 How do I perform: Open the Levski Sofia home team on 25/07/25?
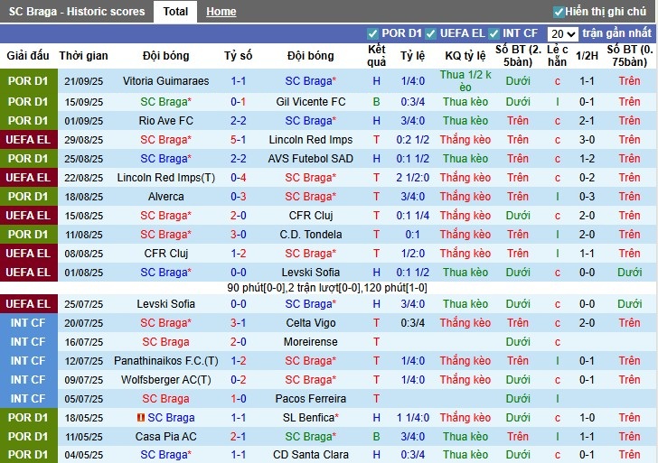click(165, 304)
